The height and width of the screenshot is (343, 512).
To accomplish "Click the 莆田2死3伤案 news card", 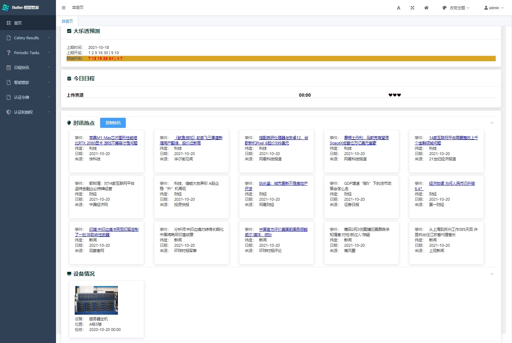I will coord(362,243).
